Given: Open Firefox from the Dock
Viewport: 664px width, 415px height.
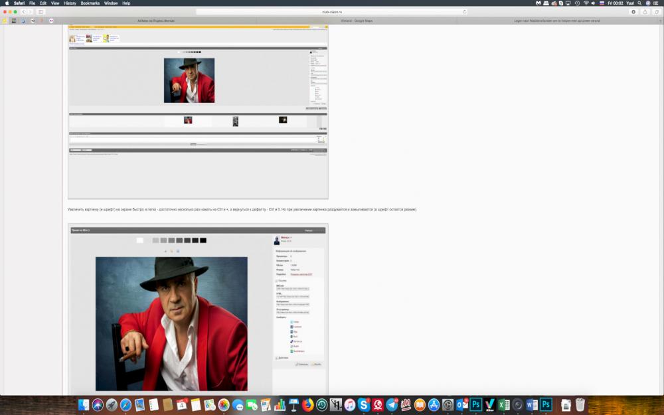Looking at the screenshot, I should tap(308, 405).
